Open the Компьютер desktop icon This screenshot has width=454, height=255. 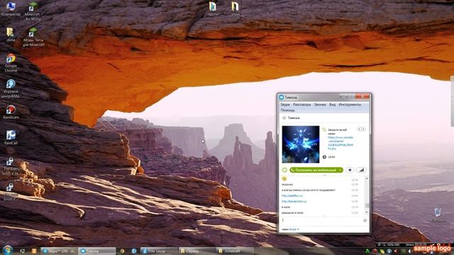11,9
